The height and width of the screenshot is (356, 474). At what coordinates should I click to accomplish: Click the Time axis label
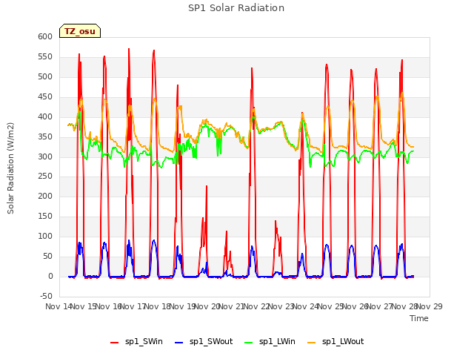pos(419,318)
